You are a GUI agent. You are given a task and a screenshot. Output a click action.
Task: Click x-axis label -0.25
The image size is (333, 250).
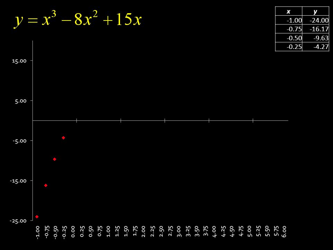click(x=64, y=232)
